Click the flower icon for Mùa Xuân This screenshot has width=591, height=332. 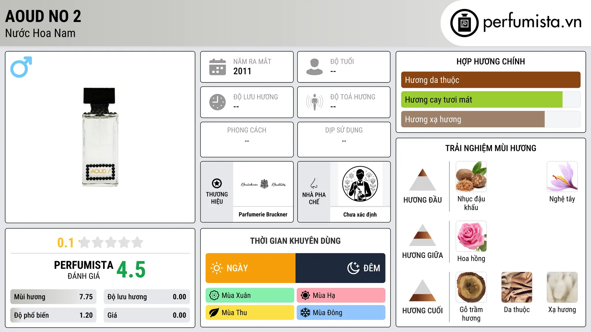(x=214, y=295)
